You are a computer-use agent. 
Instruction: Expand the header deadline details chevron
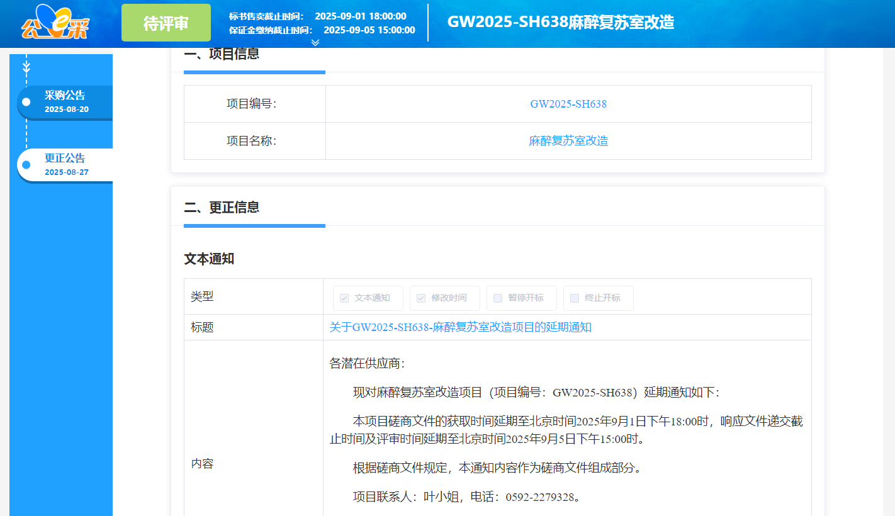pyautogui.click(x=314, y=43)
